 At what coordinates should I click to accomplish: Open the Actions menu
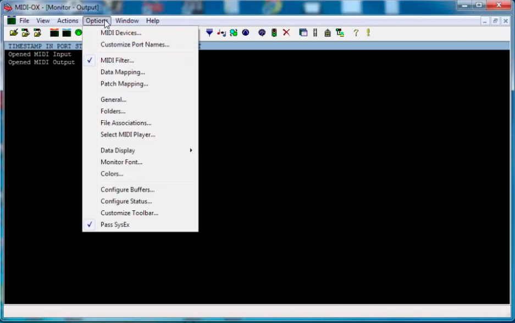[68, 21]
